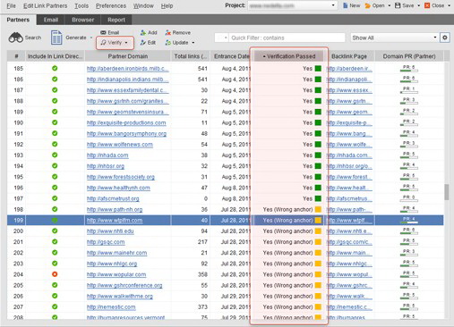The height and width of the screenshot is (327, 454).
Task: Expand the Update dropdown arrow
Action: tap(193, 43)
